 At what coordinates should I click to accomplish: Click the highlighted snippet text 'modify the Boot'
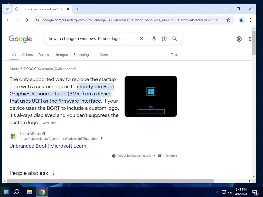(96, 87)
